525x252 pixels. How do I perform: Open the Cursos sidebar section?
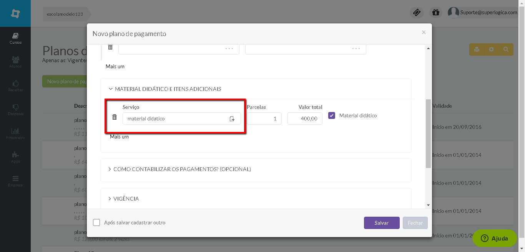point(15,38)
